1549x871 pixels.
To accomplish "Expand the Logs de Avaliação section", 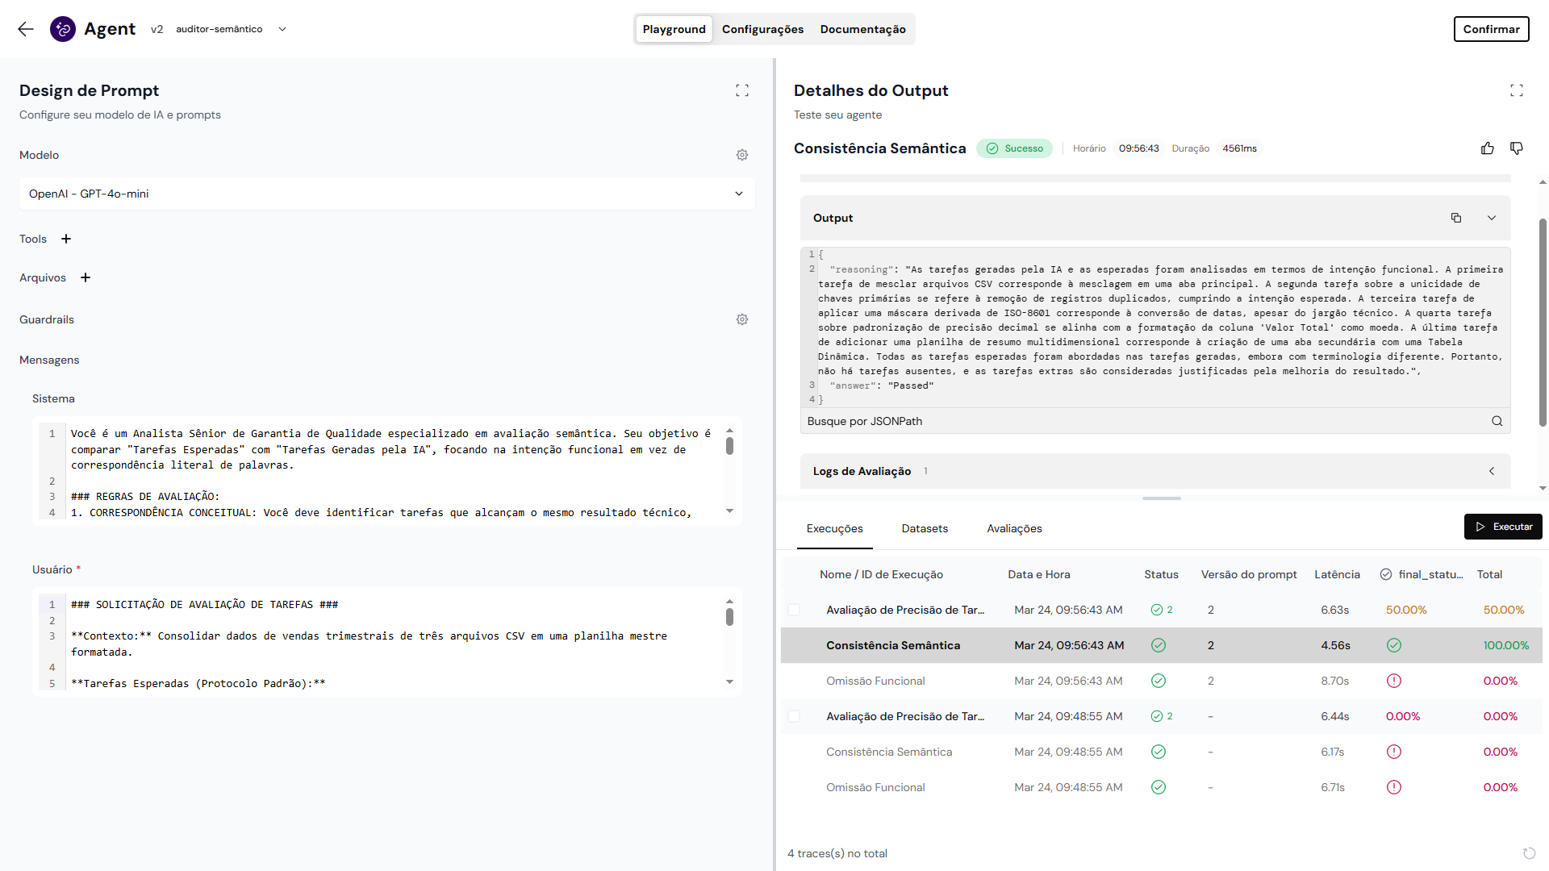I will pos(1491,471).
